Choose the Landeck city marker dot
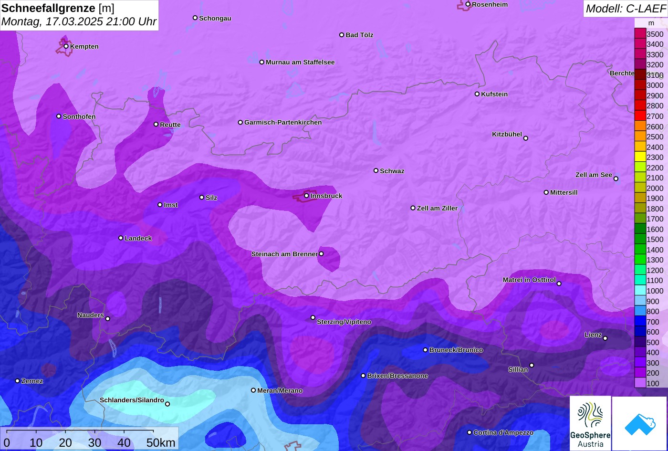The height and width of the screenshot is (451, 668). (121, 238)
